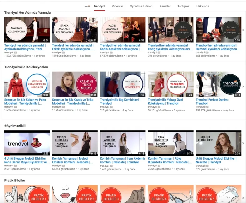Image resolution: width=246 pixels, height=203 pixels.
Task: Open the #Ayrılmazİkili section heading
Action: click(15, 126)
